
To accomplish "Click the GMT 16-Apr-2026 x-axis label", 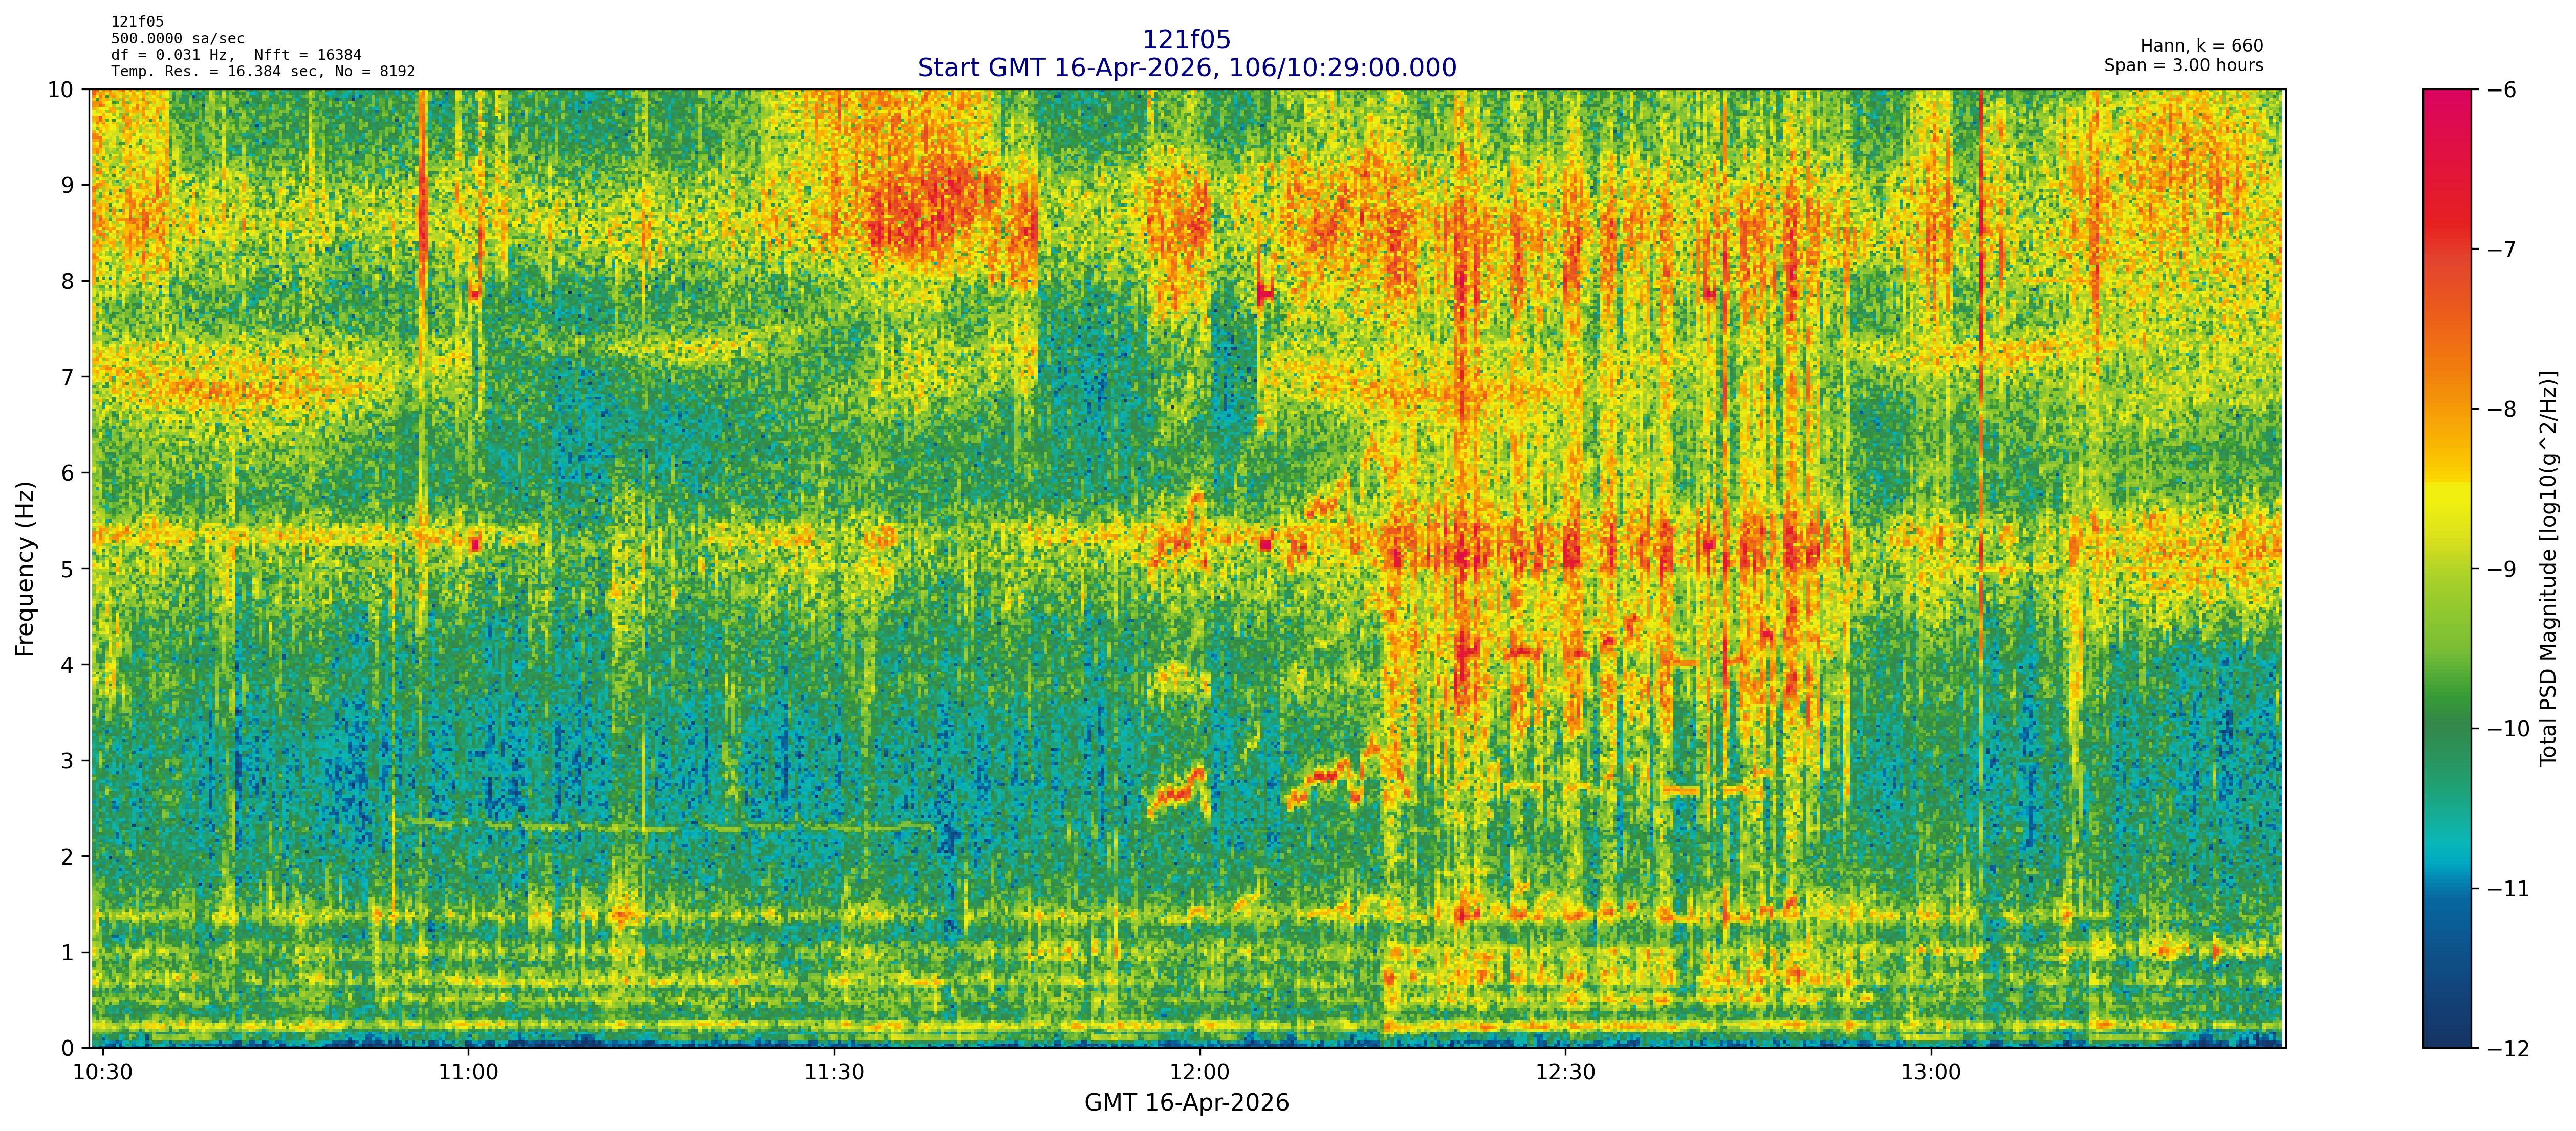I will (x=1186, y=1103).
